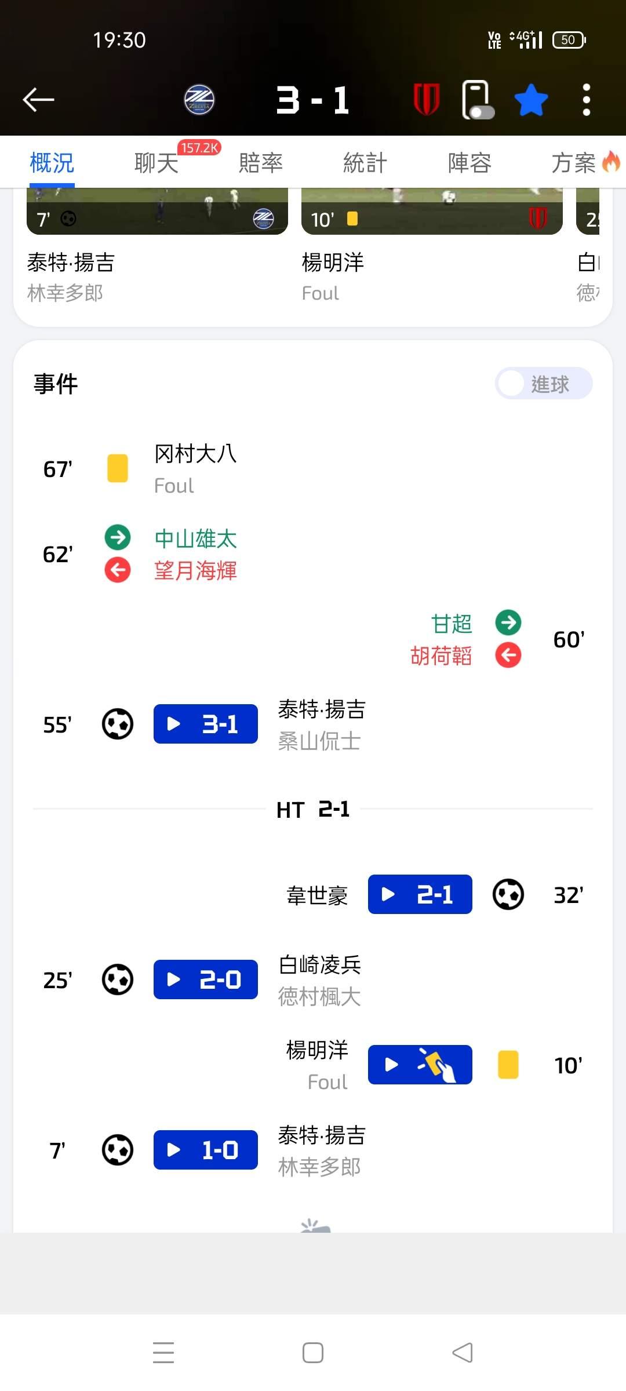Image resolution: width=626 pixels, height=1391 pixels.
Task: Tap player name 中山雄太 substitution
Action: point(195,538)
